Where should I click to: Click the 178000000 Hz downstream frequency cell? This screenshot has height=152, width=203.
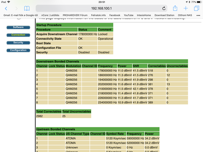click(107, 71)
